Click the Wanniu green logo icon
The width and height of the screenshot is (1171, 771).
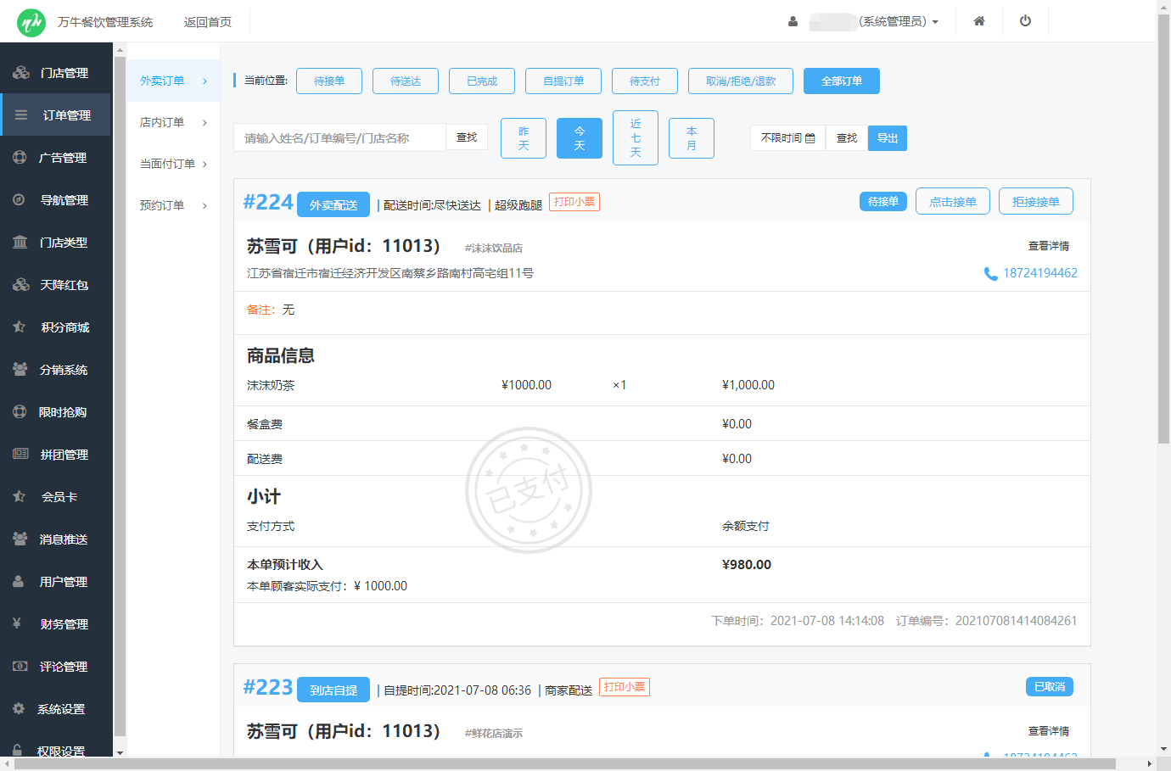click(x=31, y=22)
